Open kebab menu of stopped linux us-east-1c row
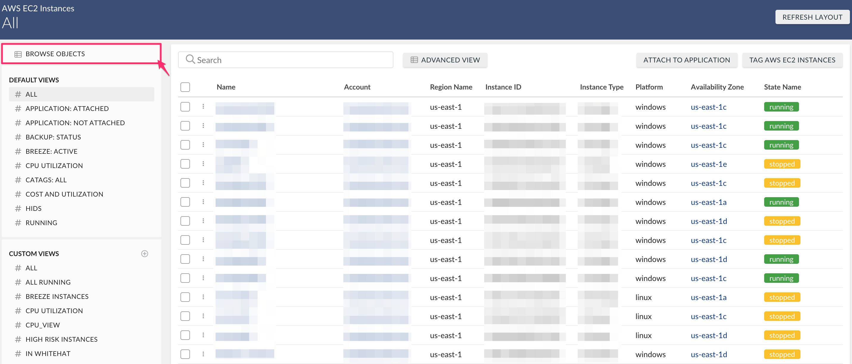852x364 pixels. [x=203, y=316]
